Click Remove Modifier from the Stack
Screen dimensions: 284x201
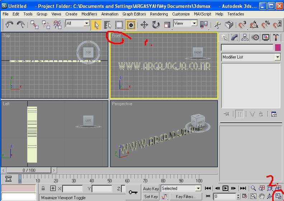point(261,114)
